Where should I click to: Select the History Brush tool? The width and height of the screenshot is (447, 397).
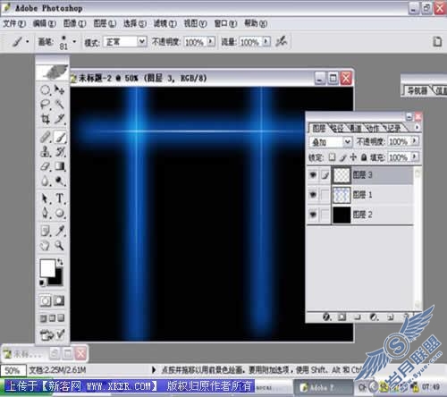(x=60, y=152)
